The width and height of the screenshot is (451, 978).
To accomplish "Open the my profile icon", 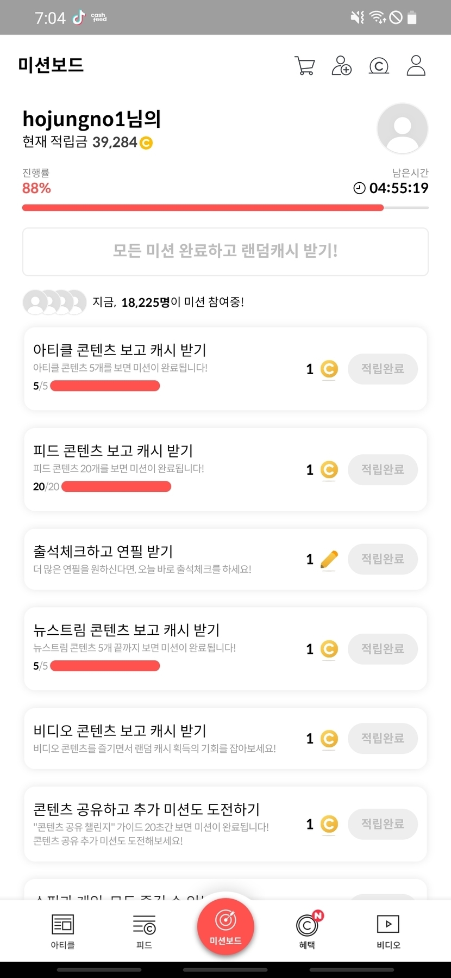I will 416,65.
